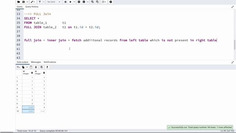
Task: Click the cell with value 4 in row 9
Action: pos(40,108)
